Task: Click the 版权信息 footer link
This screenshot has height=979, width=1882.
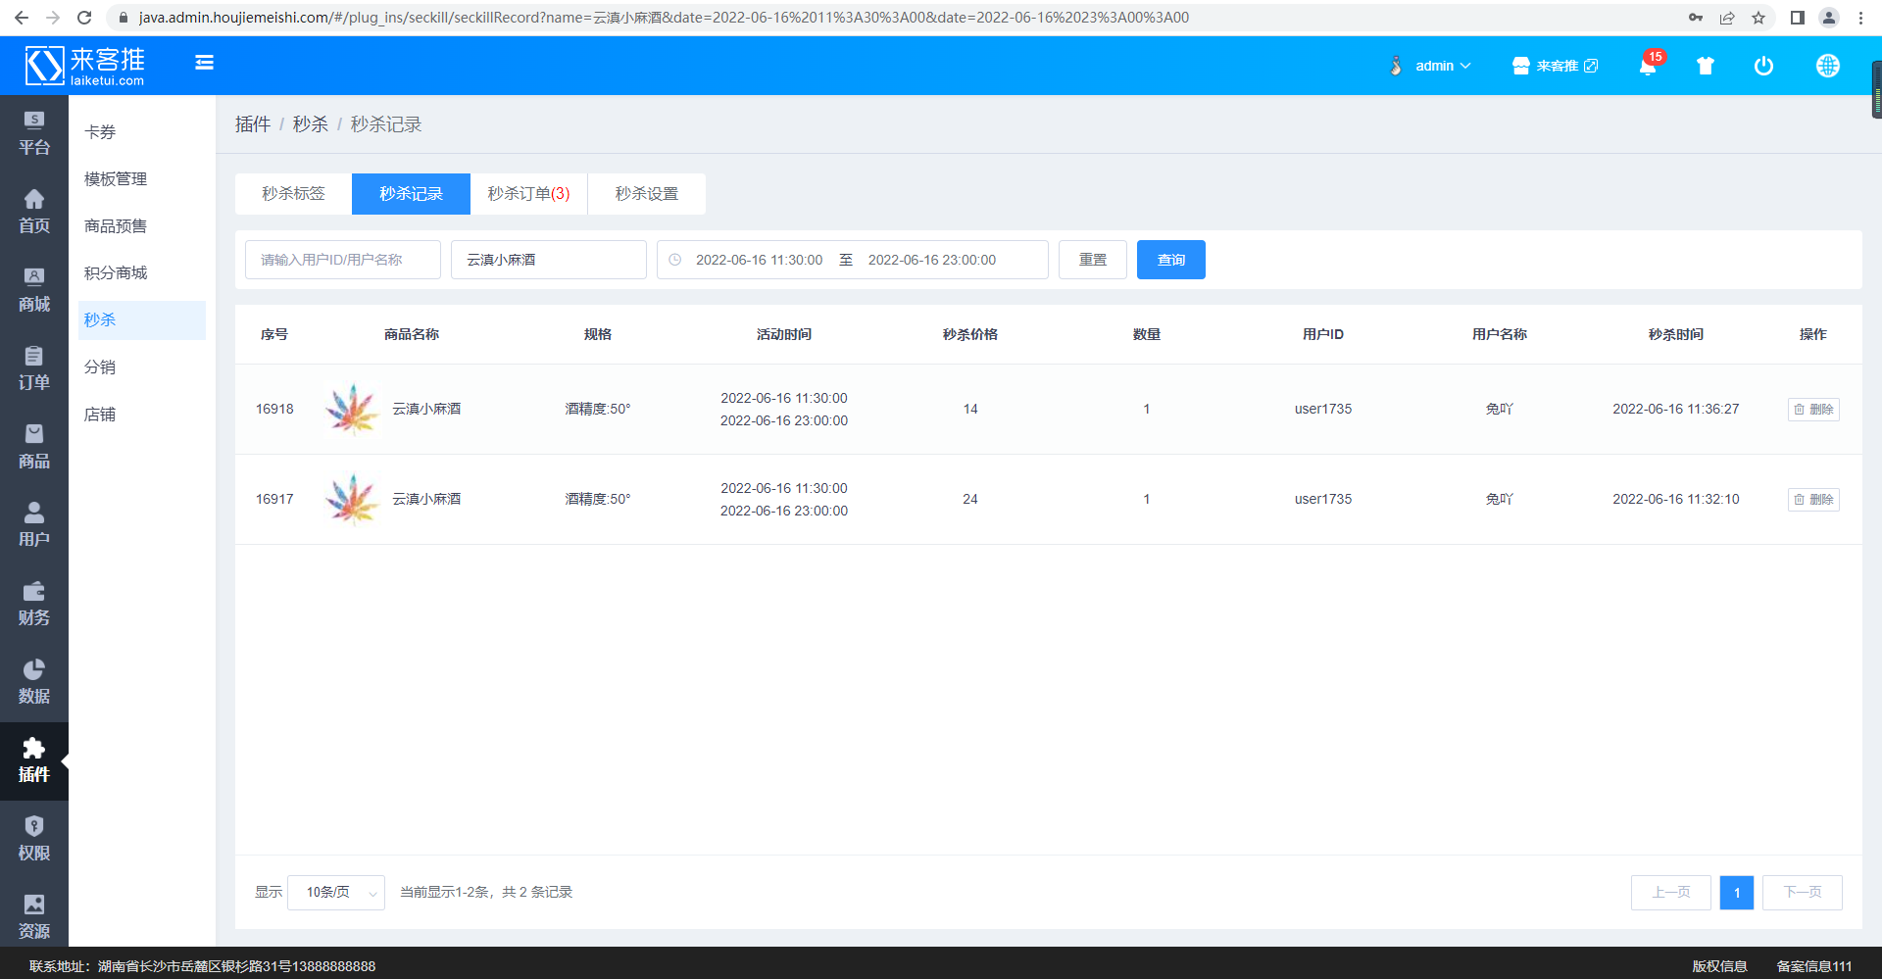Action: pos(1719,966)
